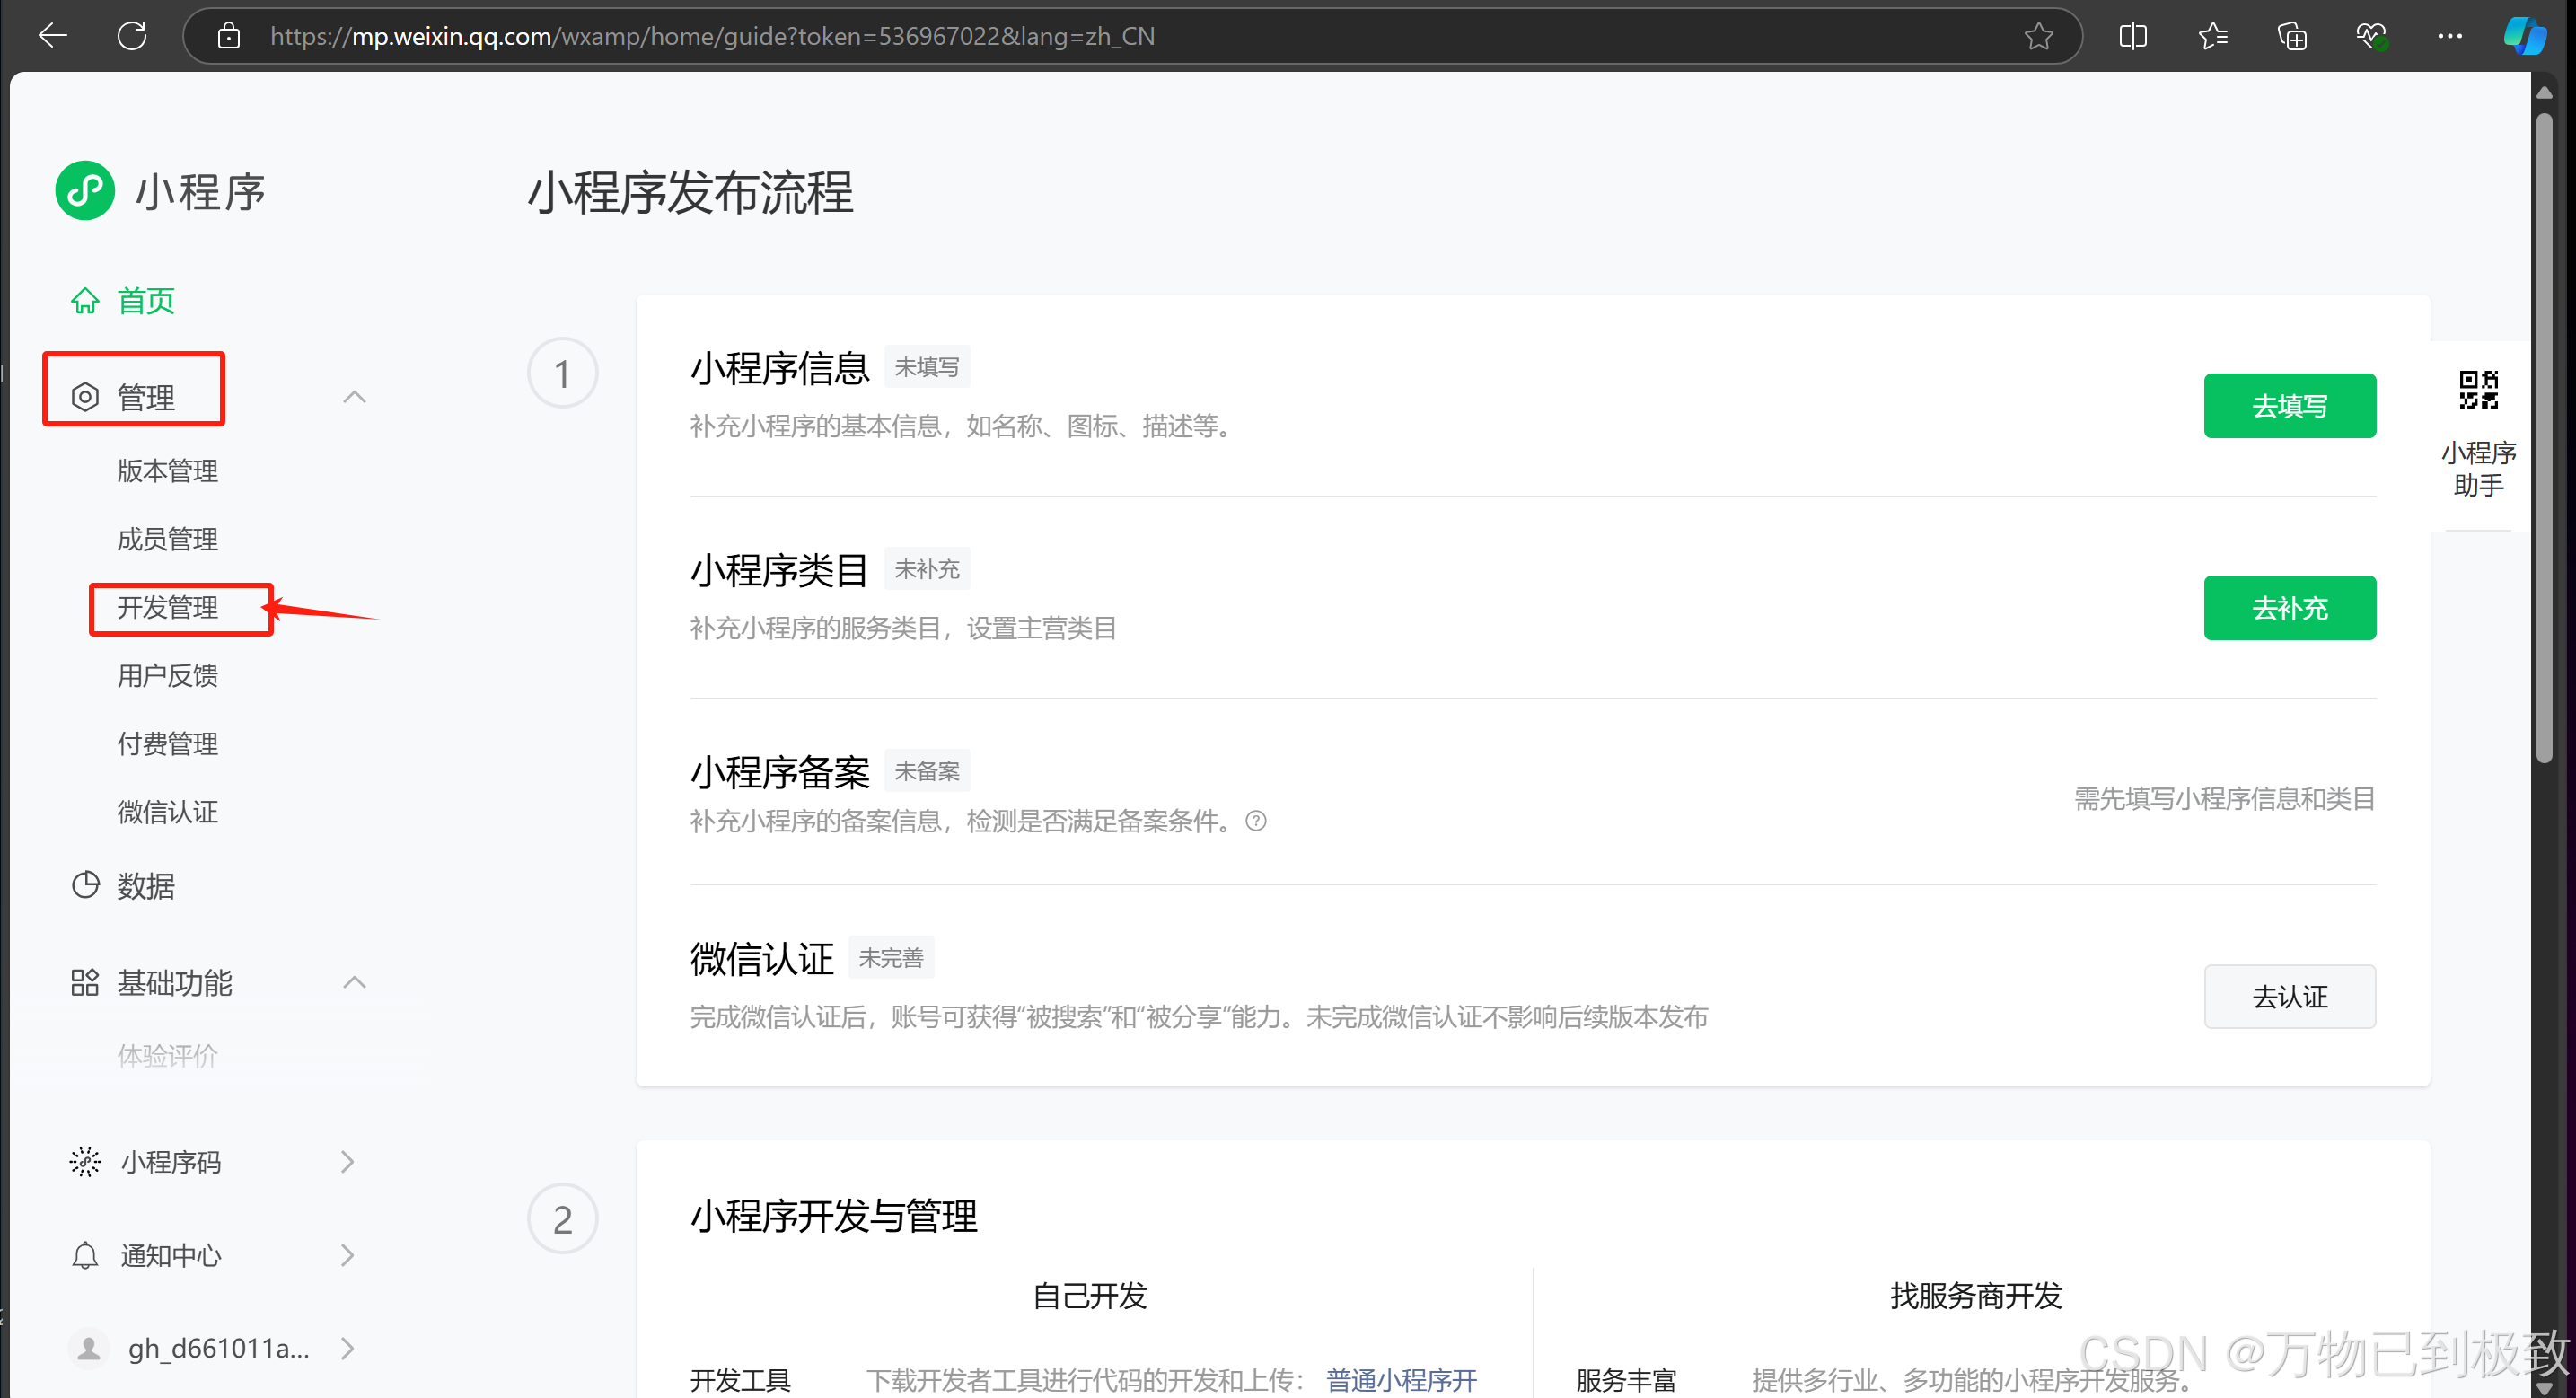Go to 首页 in the sidebar
The width and height of the screenshot is (2576, 1398).
click(145, 300)
